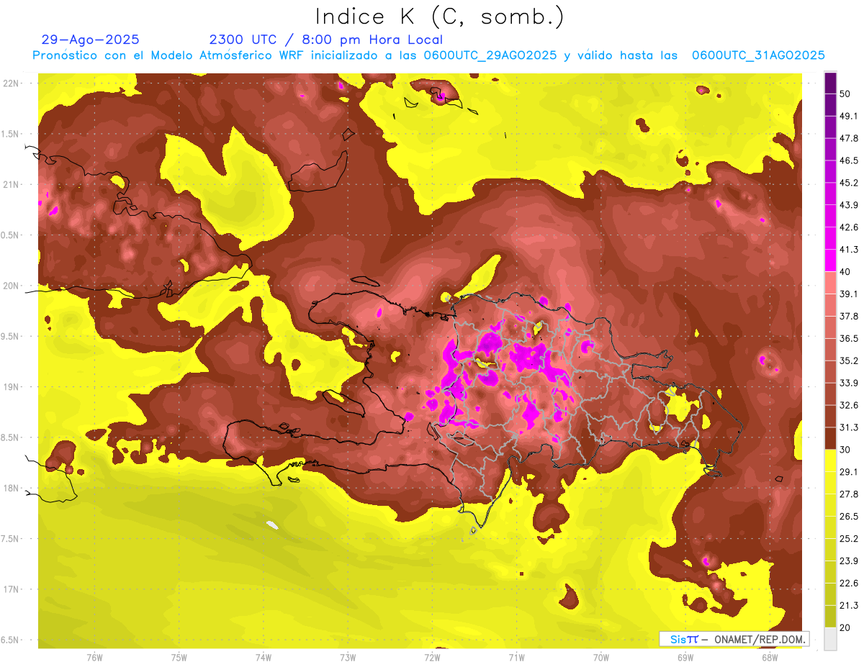Select the colorbar value "33.9"

point(848,383)
